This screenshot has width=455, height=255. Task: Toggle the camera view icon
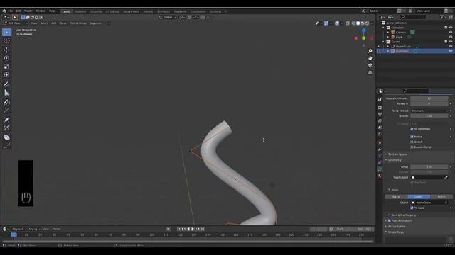pos(370,65)
